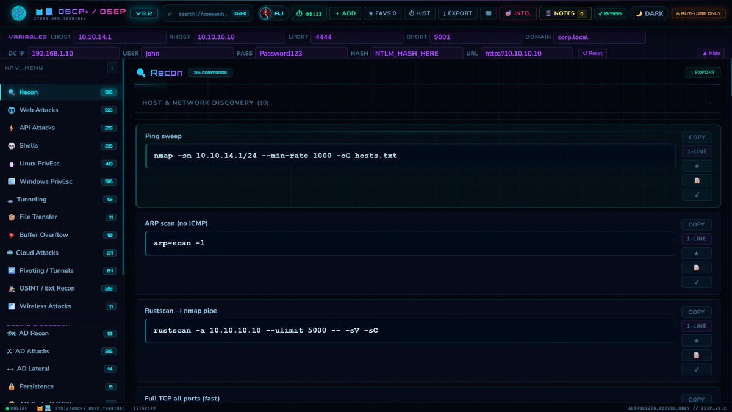
Task: Select Wireless Attacks category
Action: [x=61, y=306]
